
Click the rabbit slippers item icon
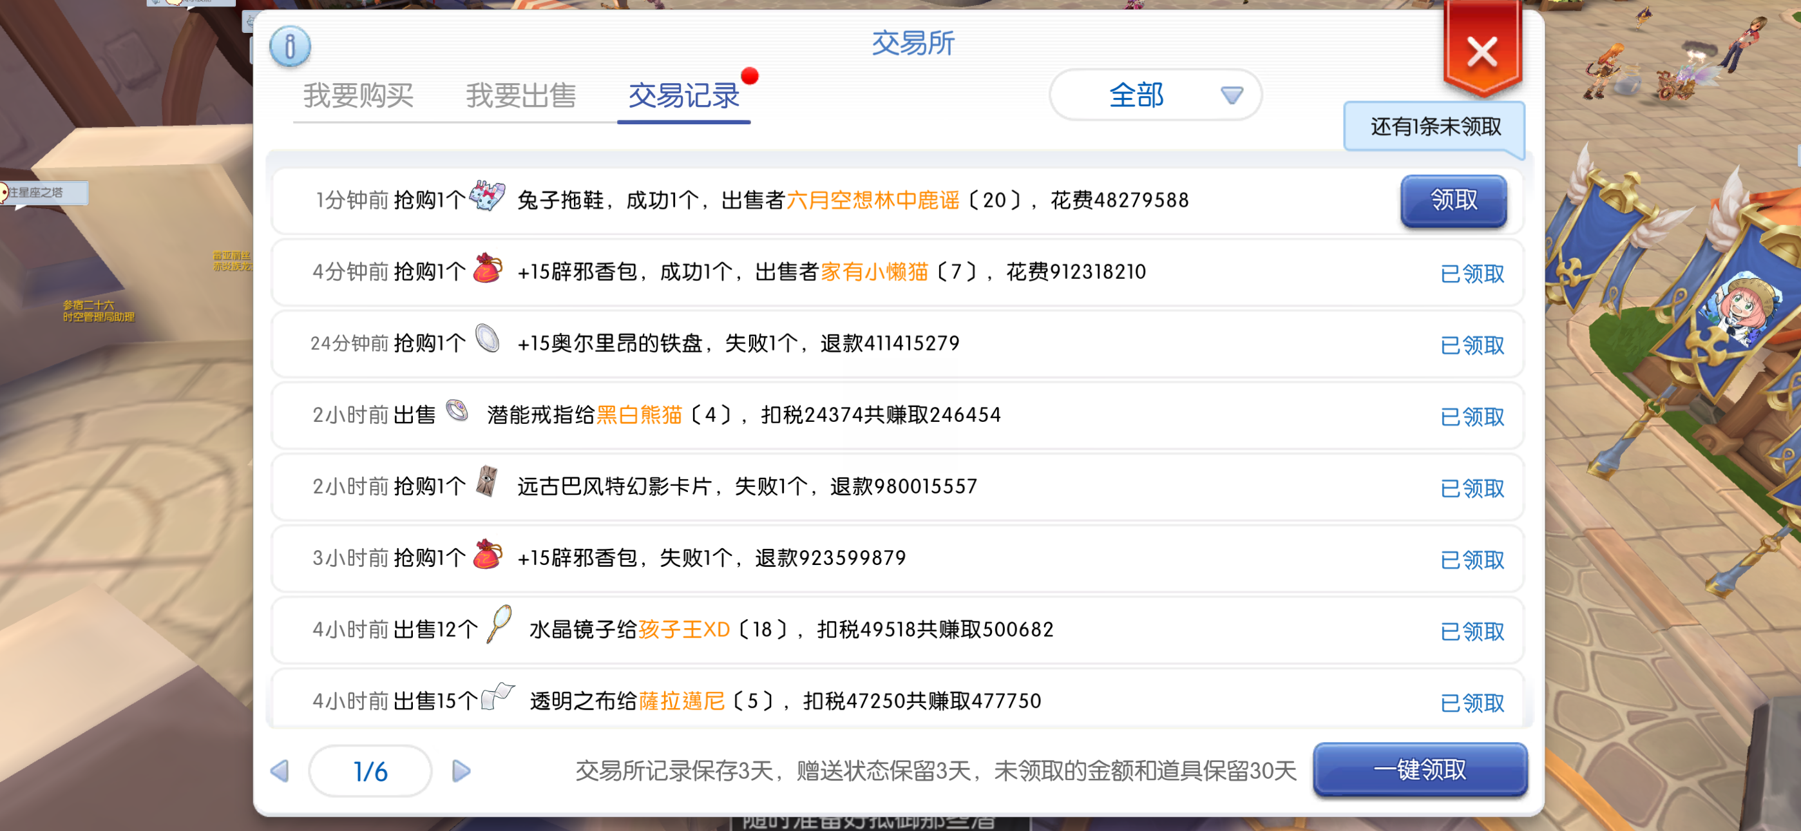(488, 196)
